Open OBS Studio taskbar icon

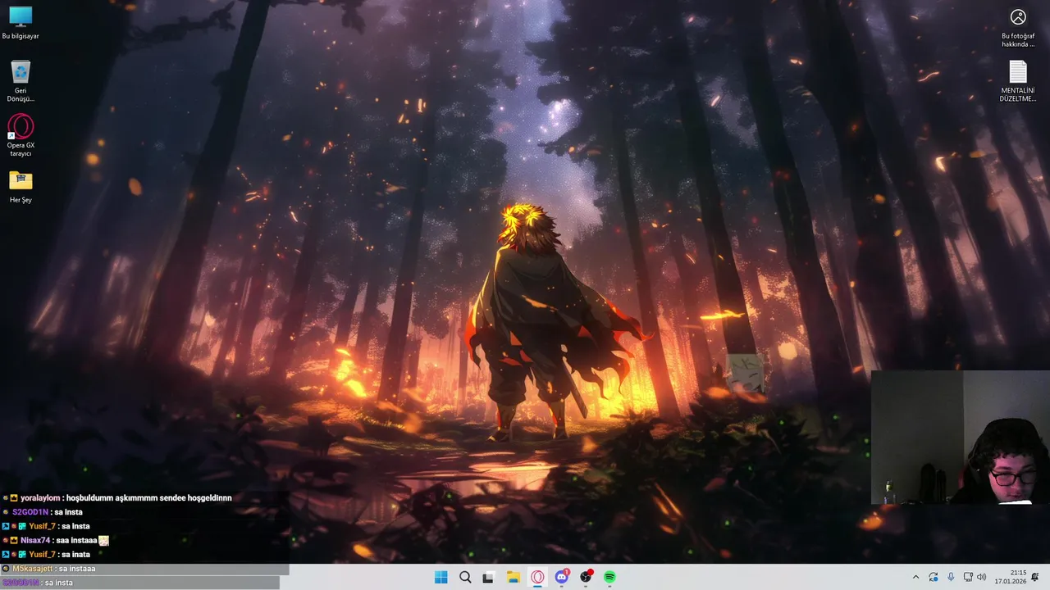point(586,577)
